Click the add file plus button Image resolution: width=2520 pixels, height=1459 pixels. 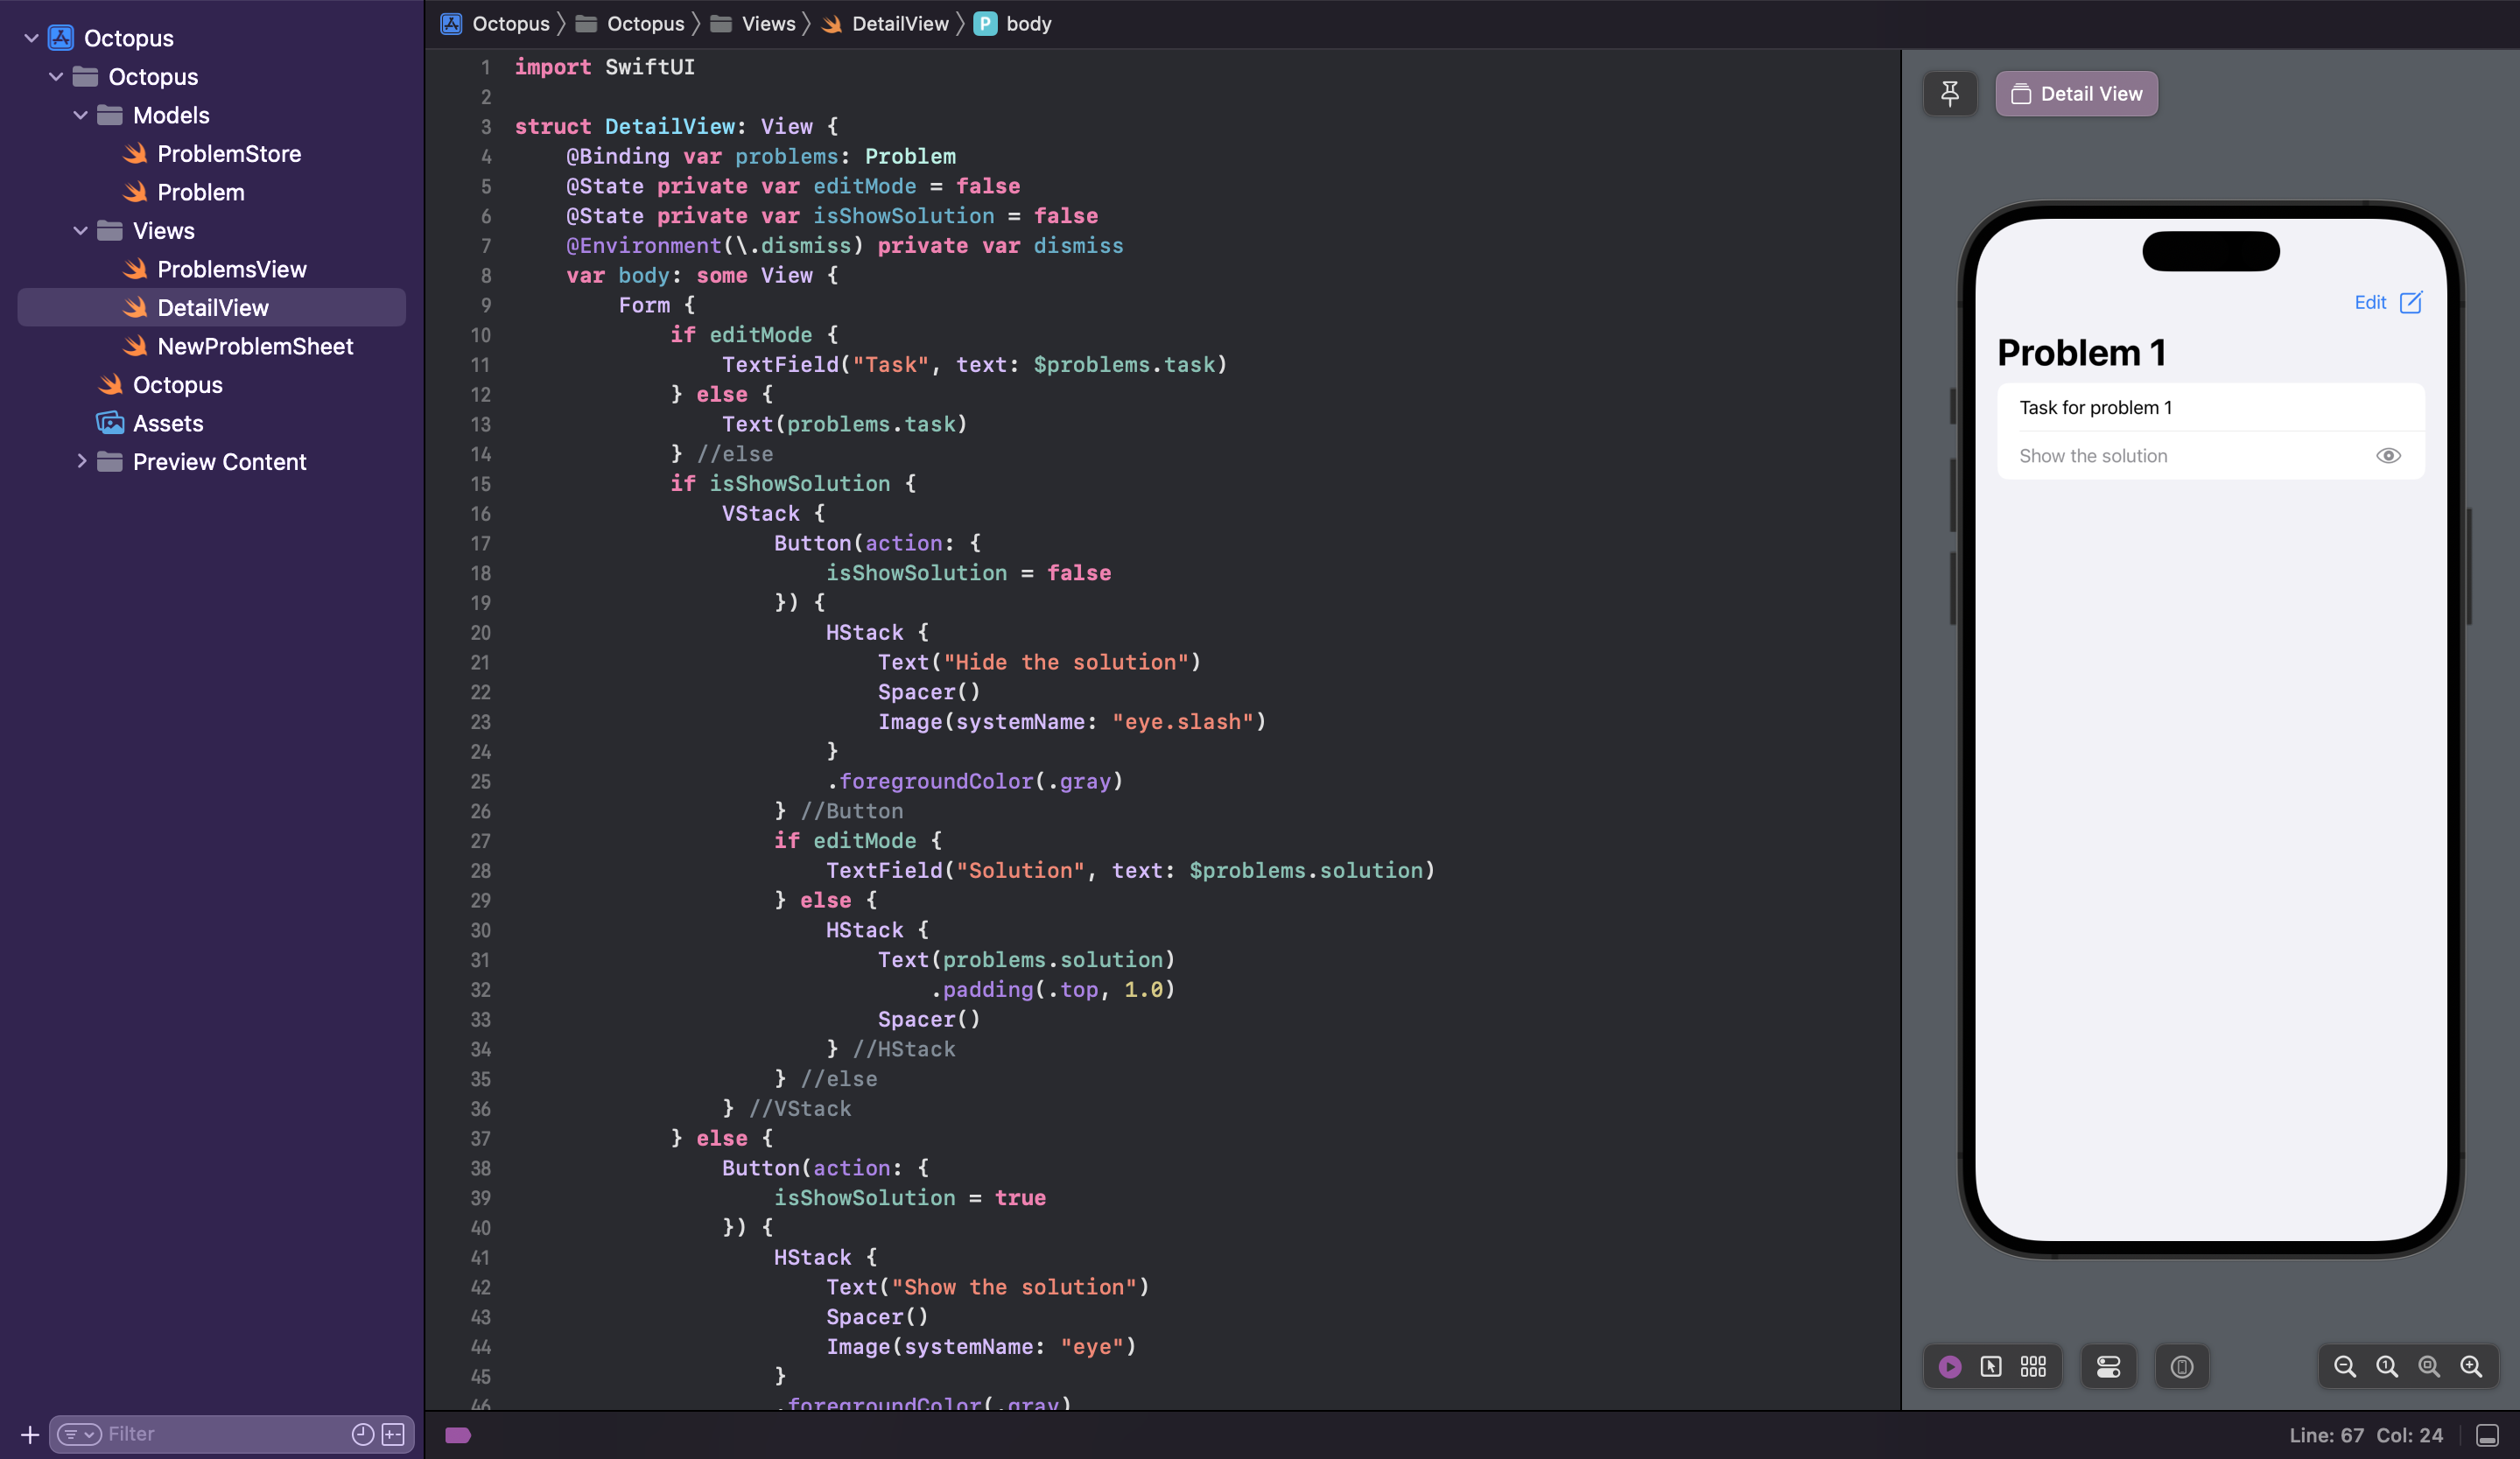pyautogui.click(x=30, y=1434)
